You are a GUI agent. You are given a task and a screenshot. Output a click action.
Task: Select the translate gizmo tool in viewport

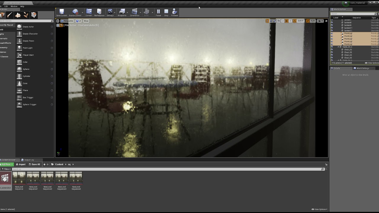pyautogui.click(x=267, y=21)
